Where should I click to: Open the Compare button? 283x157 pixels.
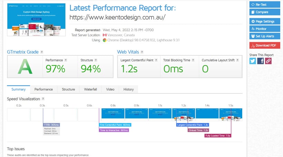(x=265, y=12)
